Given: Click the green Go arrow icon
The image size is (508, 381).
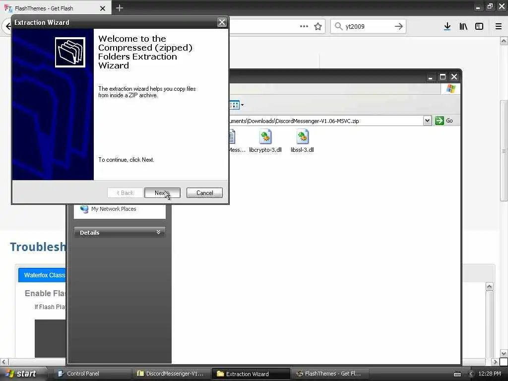Looking at the screenshot, I should (440, 121).
